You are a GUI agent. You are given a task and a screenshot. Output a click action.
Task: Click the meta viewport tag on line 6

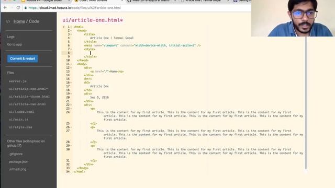[142, 45]
